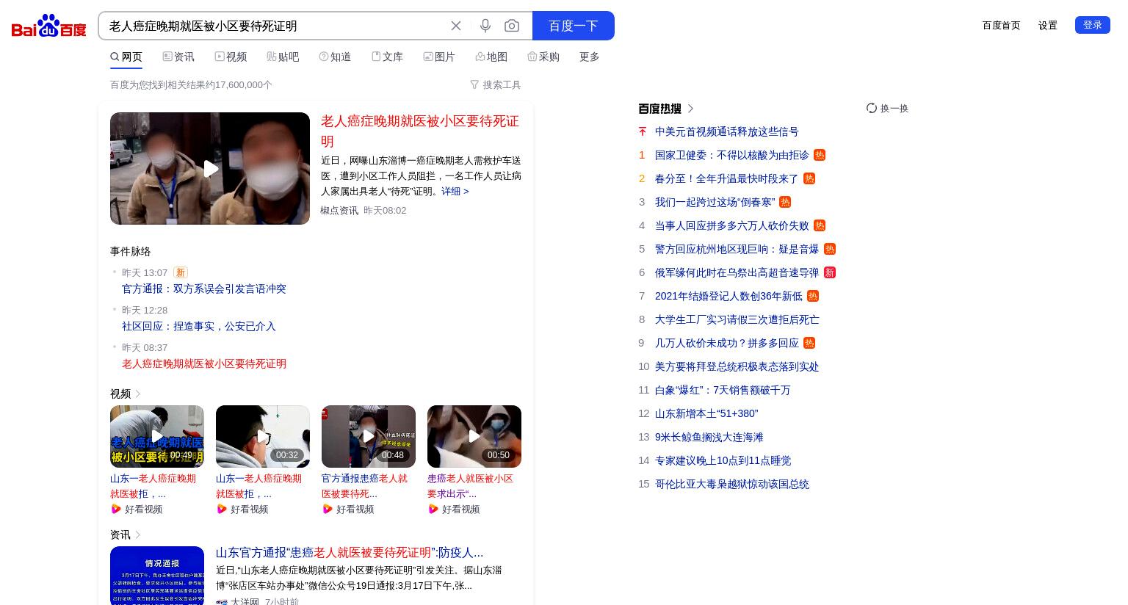
Task: Open hot search 春分至！全年升温最快时段来了
Action: click(x=726, y=178)
